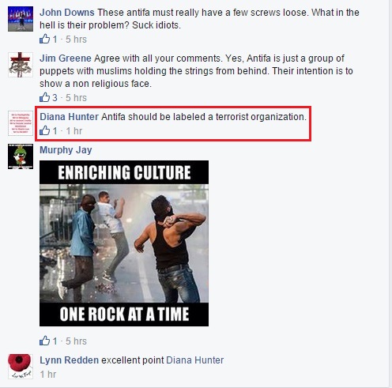Visit Lynn Redden profile name link
The image size is (392, 388).
point(69,360)
